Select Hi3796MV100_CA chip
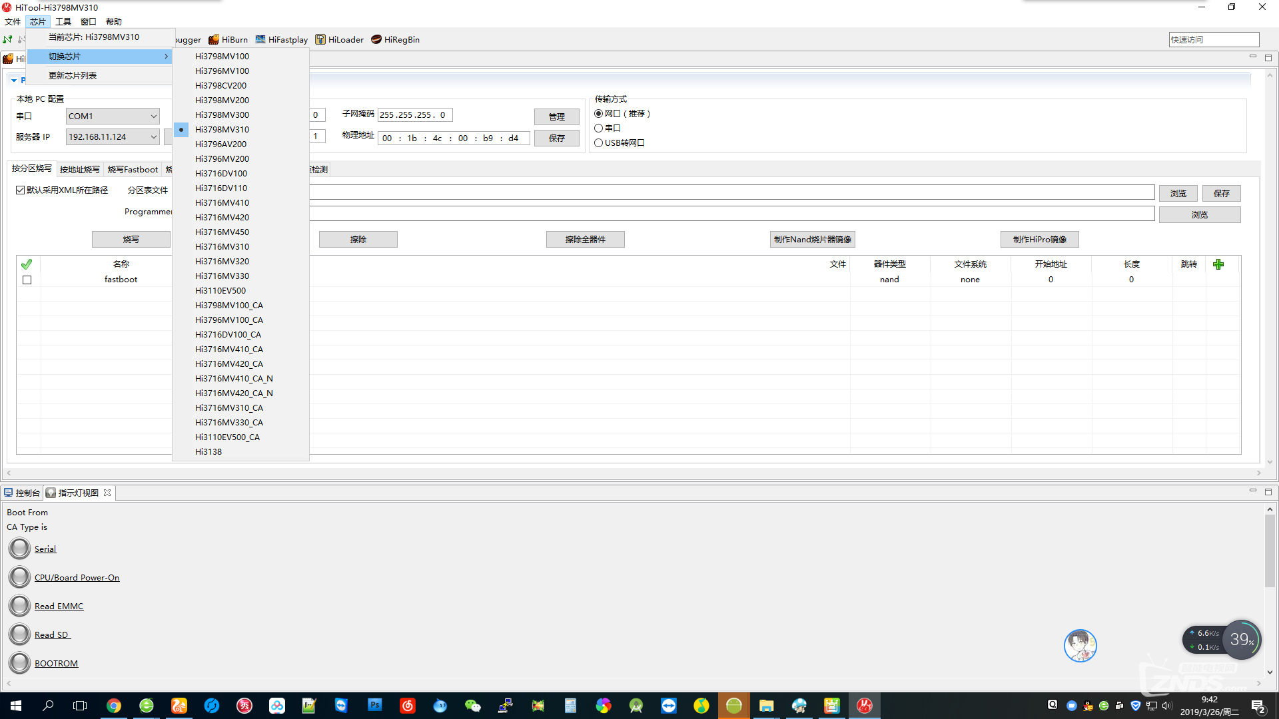This screenshot has height=719, width=1279. pyautogui.click(x=240, y=320)
